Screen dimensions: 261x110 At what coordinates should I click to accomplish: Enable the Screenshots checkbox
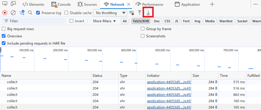tap(143, 36)
